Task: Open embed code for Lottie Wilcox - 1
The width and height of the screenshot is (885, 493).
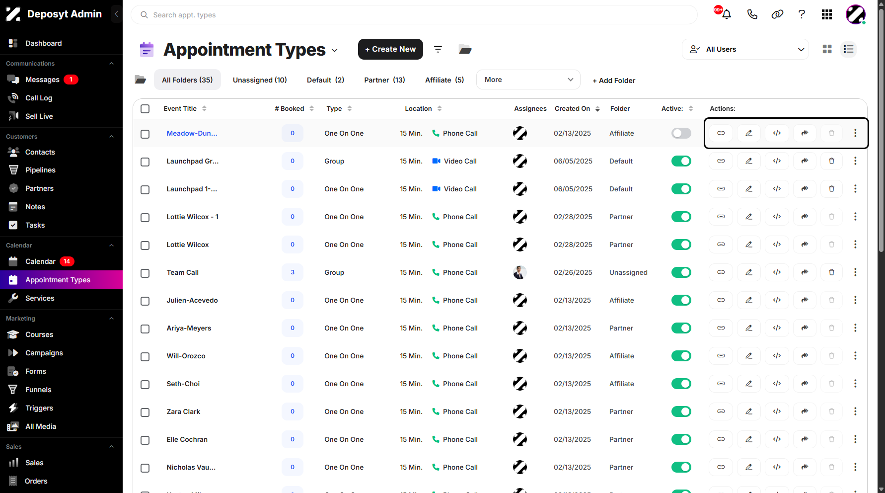Action: pos(777,217)
